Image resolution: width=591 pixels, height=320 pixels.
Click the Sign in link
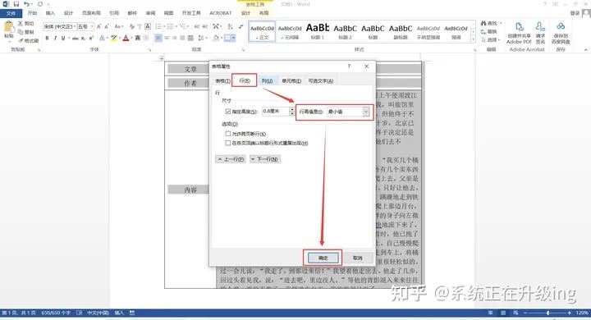(x=575, y=13)
